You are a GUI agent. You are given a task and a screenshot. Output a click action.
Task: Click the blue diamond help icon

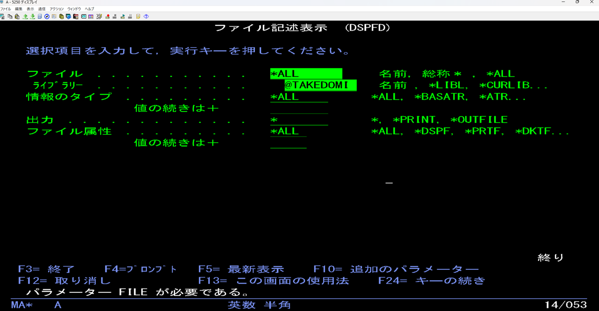(x=146, y=17)
